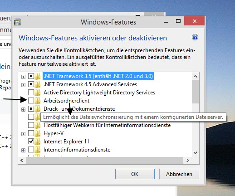235x196 pixels.
Task: Open the help question mark icon
Action: 195,37
